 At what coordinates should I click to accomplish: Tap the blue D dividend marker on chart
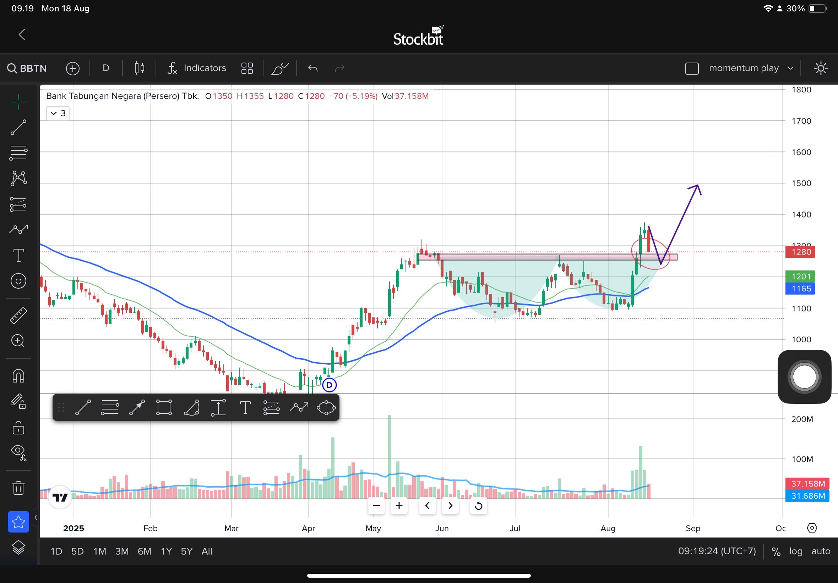pos(330,385)
